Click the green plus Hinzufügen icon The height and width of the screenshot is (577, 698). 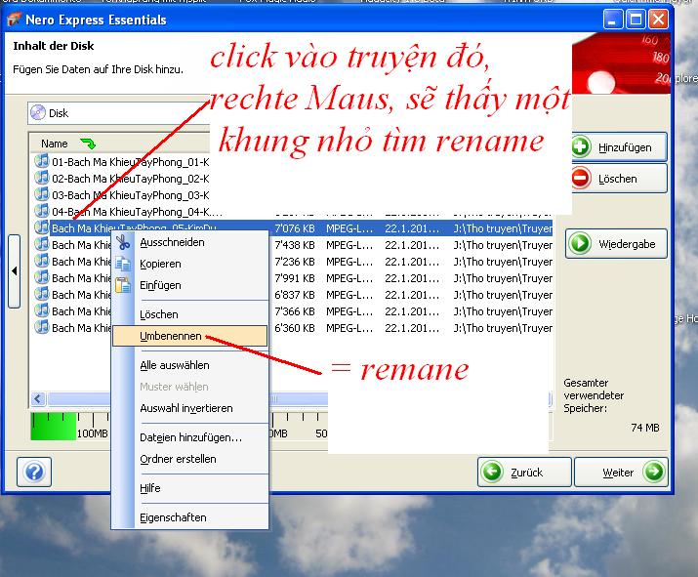click(x=581, y=147)
